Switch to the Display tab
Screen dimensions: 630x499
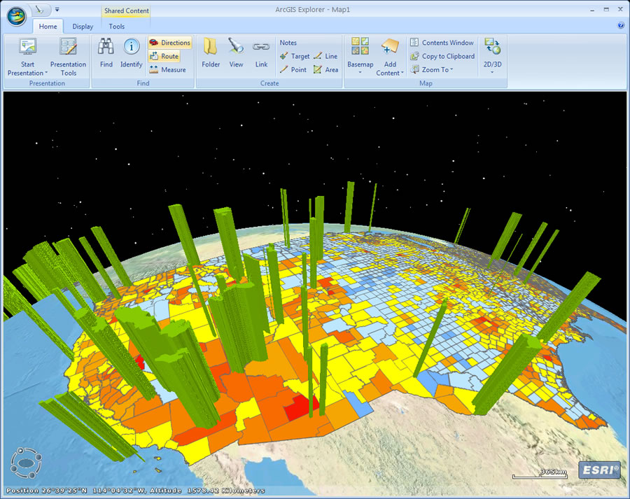click(83, 27)
